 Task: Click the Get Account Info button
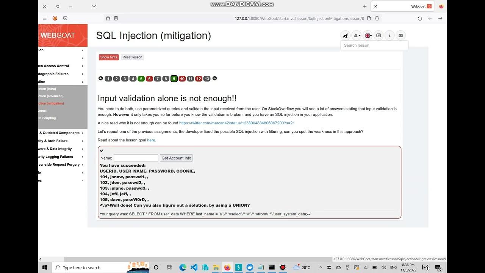(176, 158)
